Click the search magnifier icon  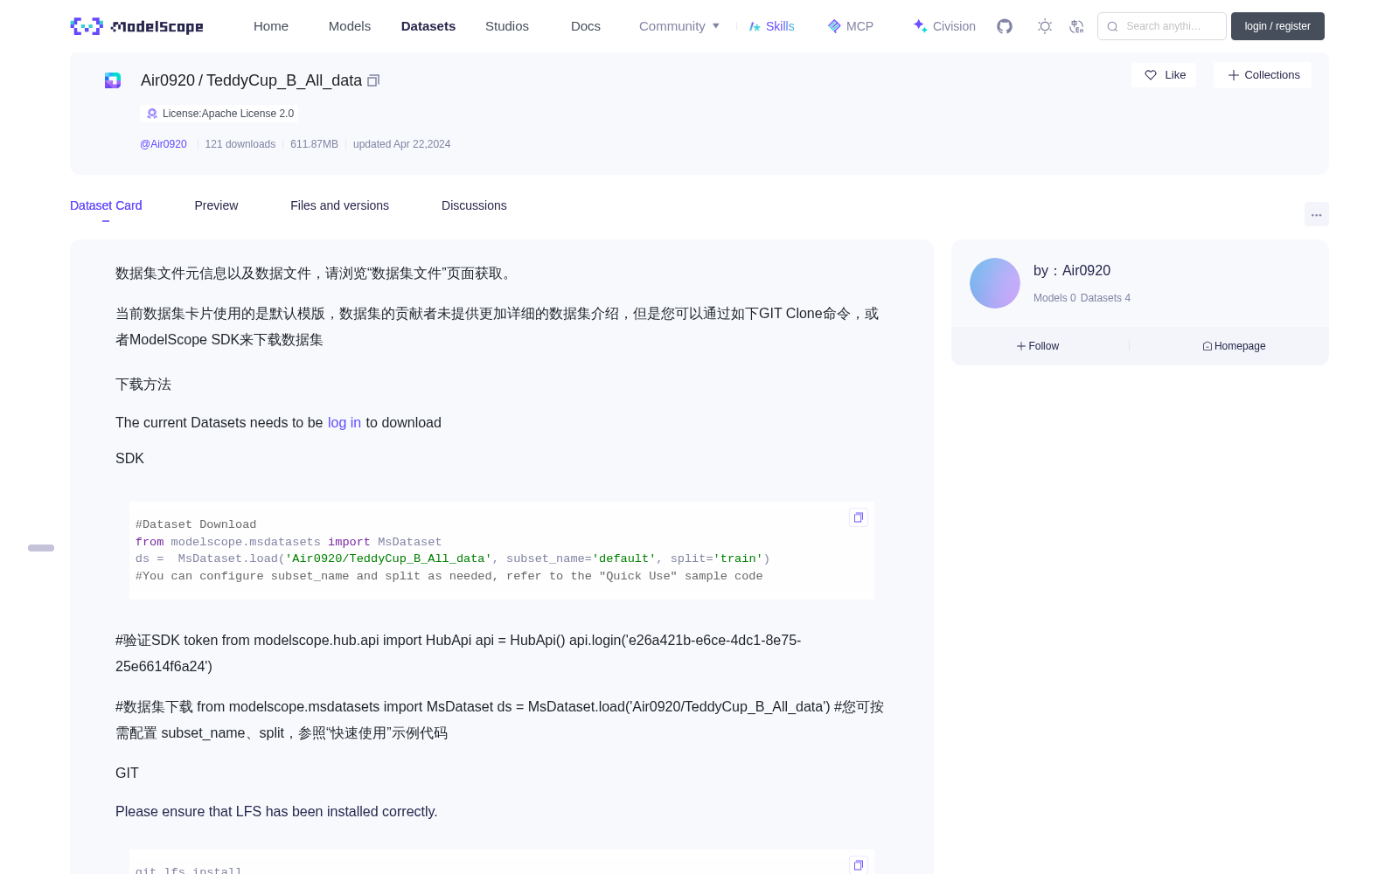(x=1112, y=26)
